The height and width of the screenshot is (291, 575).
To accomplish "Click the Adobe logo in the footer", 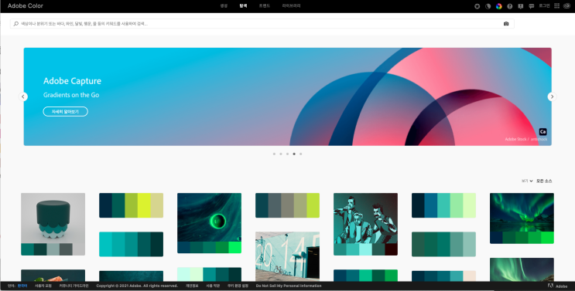I will pos(557,286).
